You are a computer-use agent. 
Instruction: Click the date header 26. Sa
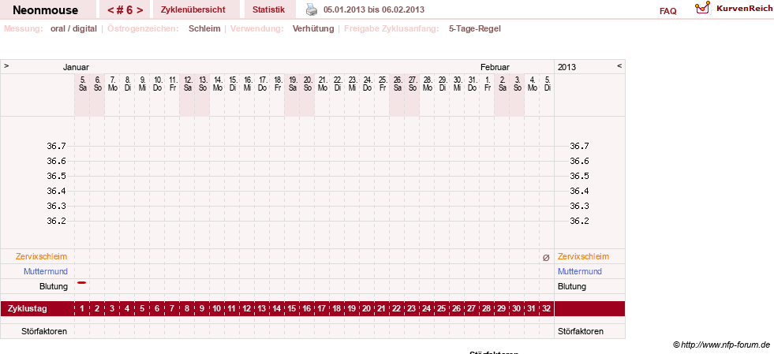click(398, 84)
